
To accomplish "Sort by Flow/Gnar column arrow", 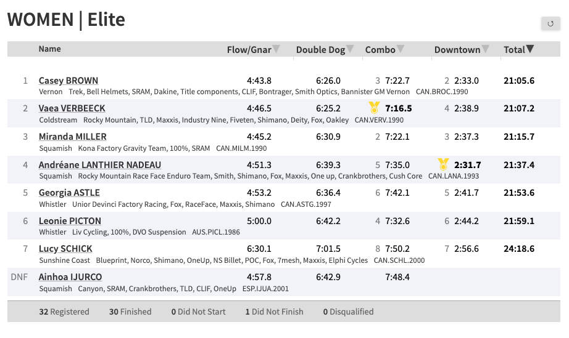I will click(x=276, y=49).
